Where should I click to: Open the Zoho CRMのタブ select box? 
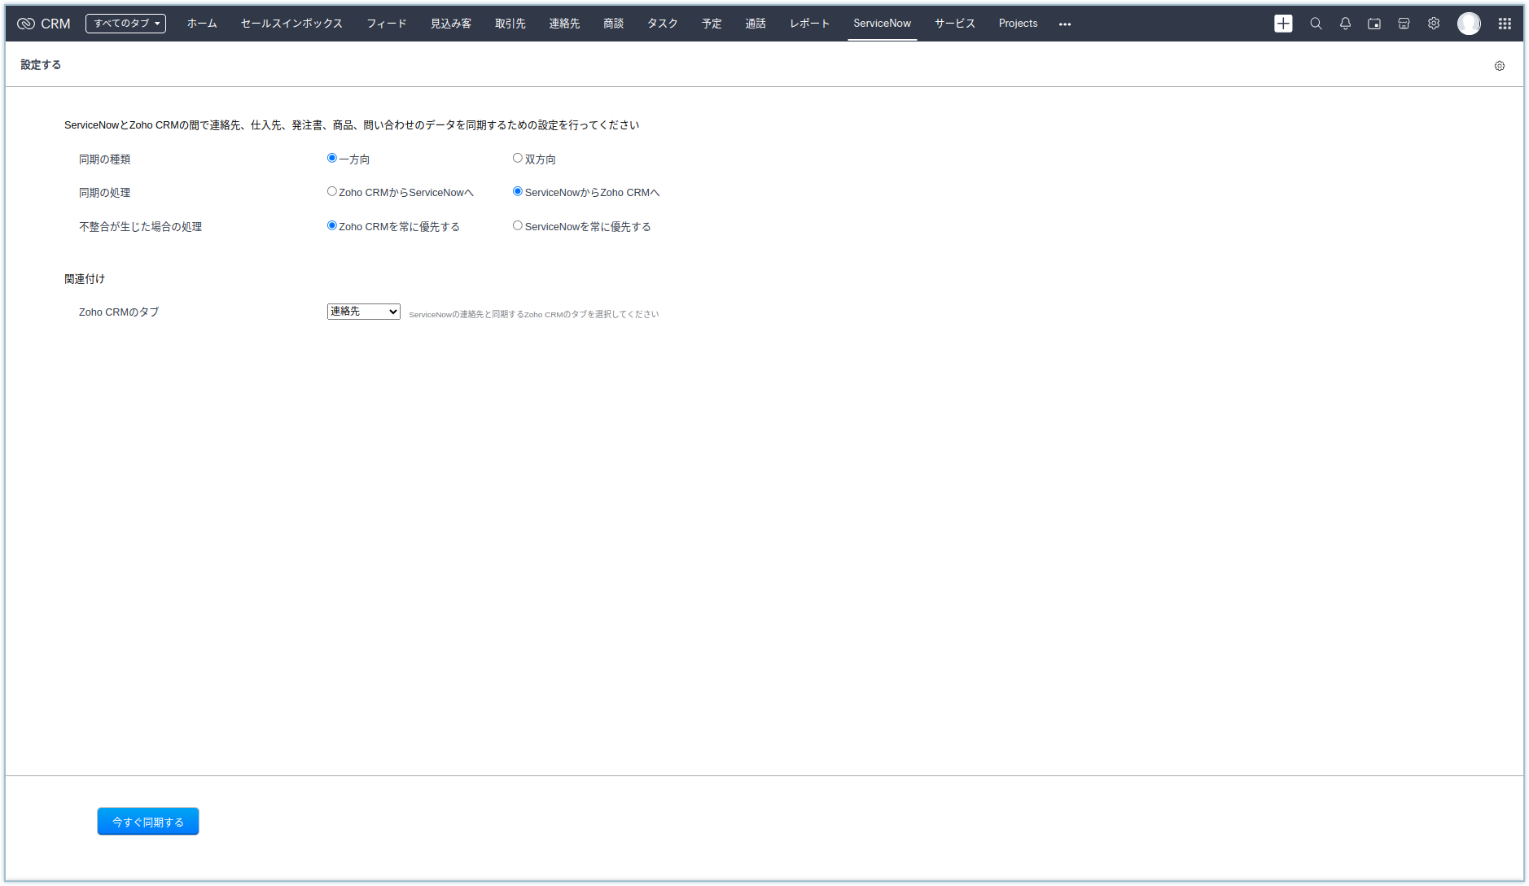pos(364,312)
